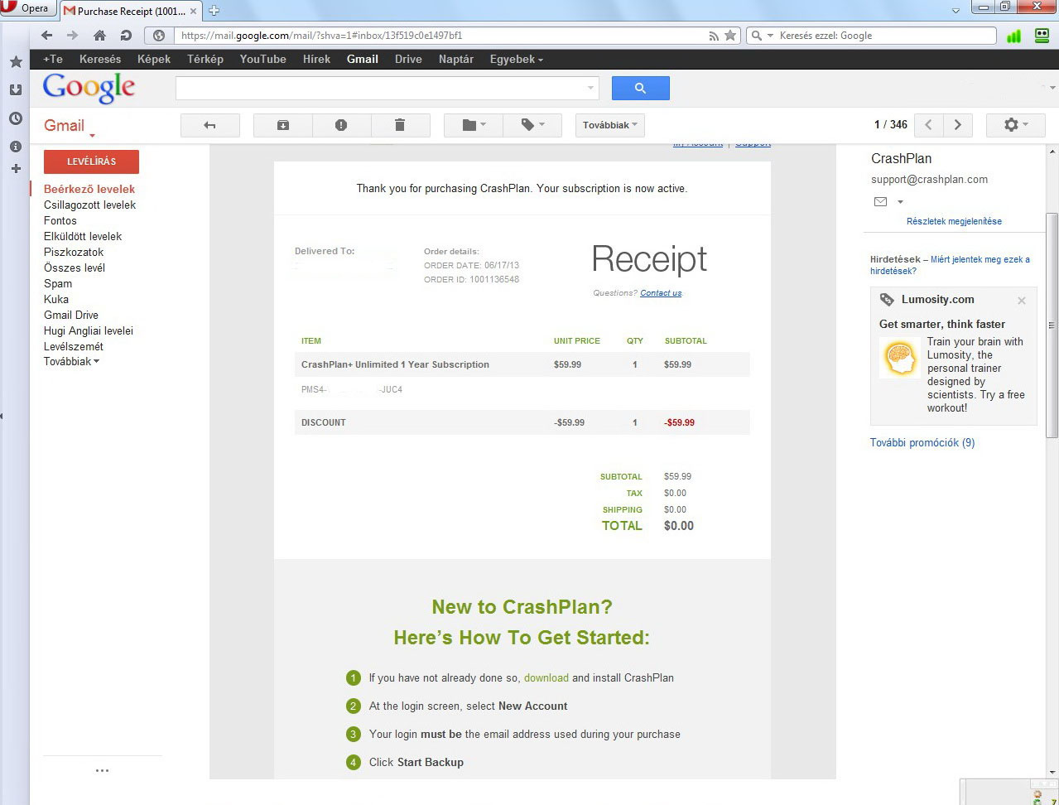This screenshot has width=1059, height=805.
Task: Open Képek in Google bar
Action: [x=154, y=60]
